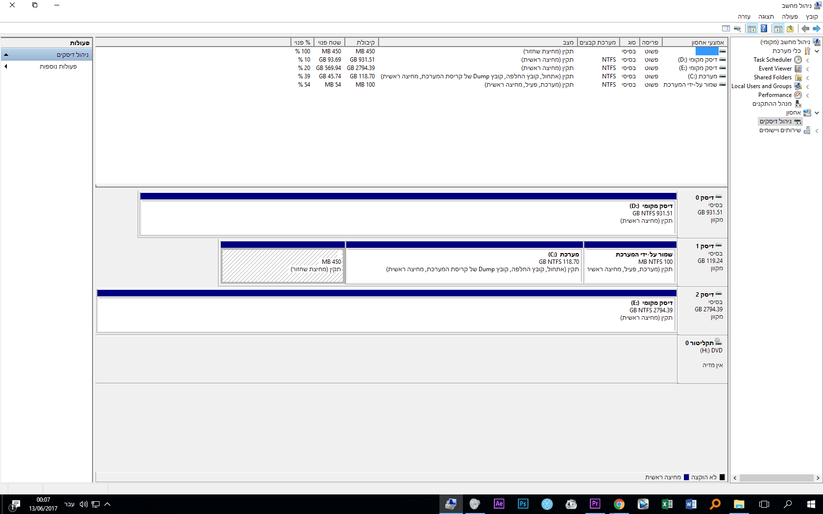
Task: Open Adobe Photoshop from the taskbar
Action: [x=523, y=504]
